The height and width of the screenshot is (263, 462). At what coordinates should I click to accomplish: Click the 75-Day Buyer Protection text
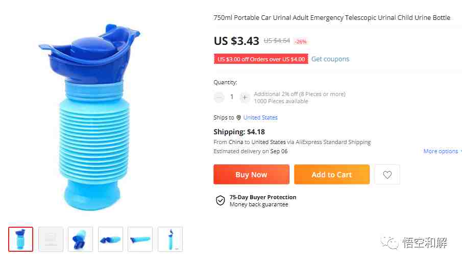coord(263,197)
